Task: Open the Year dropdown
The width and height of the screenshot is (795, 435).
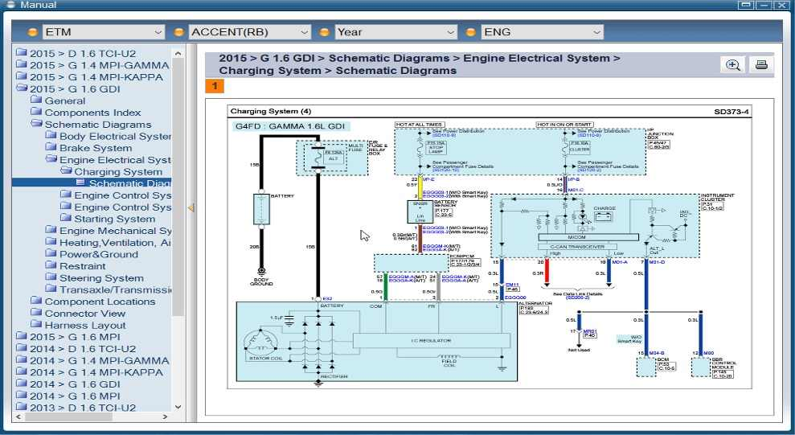Action: click(x=395, y=32)
